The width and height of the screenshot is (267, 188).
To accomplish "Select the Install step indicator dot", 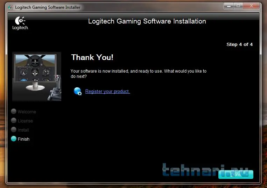I will coord(14,130).
